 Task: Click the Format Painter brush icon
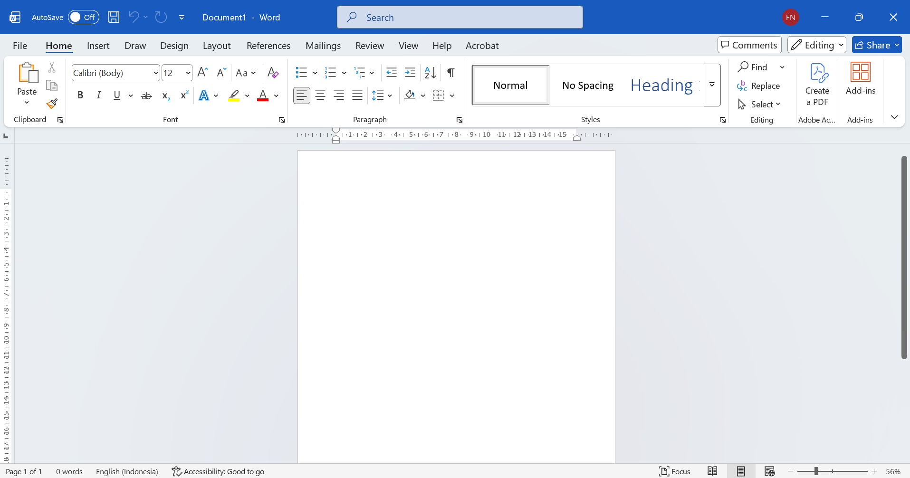point(52,104)
